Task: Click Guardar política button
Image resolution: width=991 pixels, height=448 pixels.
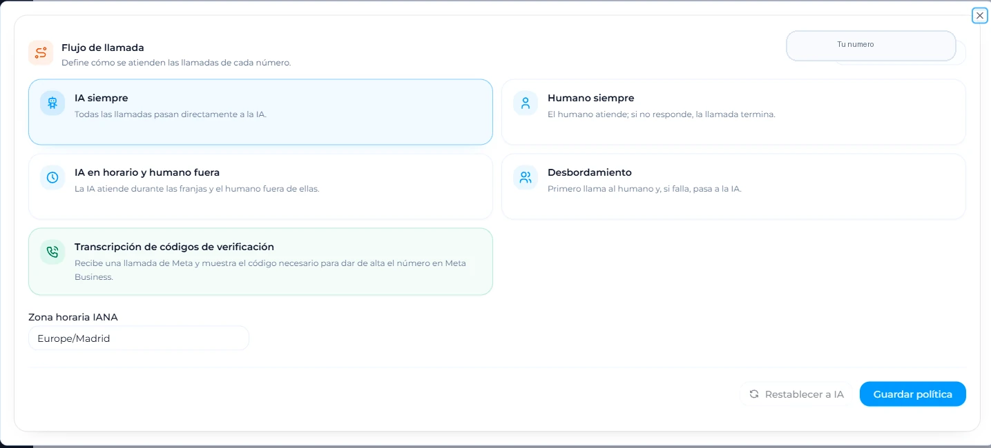Action: coord(912,394)
